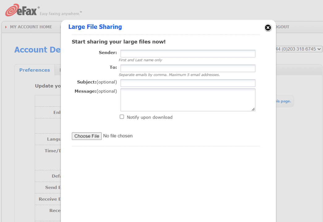Click the Large File Sharing title
The image size is (323, 222).
tap(95, 27)
